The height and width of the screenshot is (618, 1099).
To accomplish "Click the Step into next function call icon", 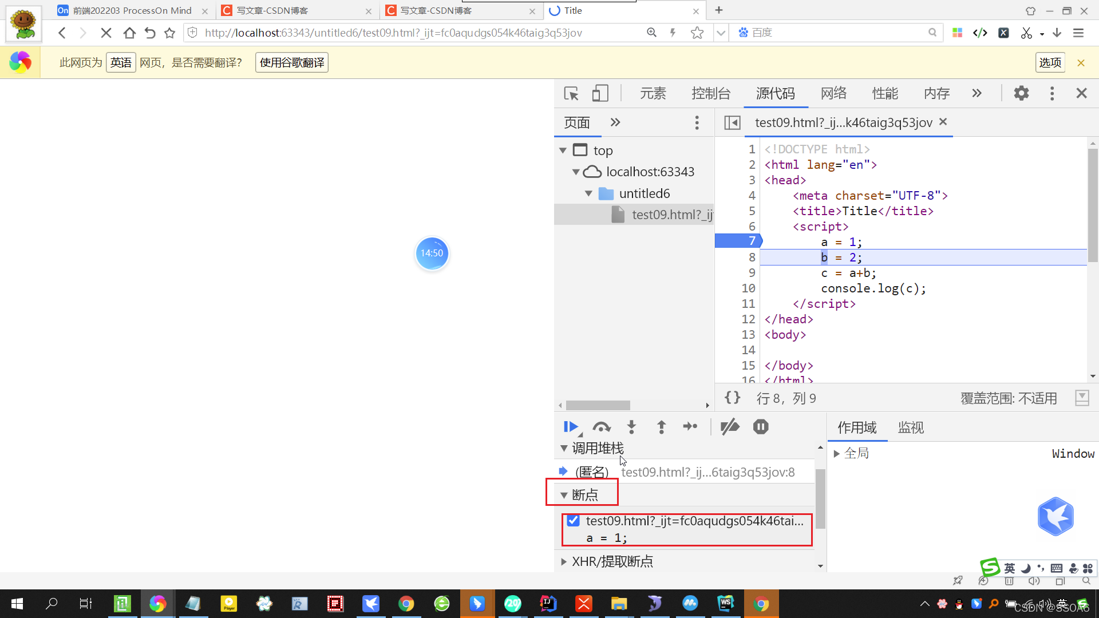I will [x=631, y=426].
